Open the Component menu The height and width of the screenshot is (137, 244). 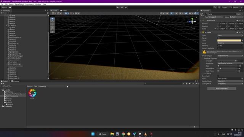click(29, 4)
